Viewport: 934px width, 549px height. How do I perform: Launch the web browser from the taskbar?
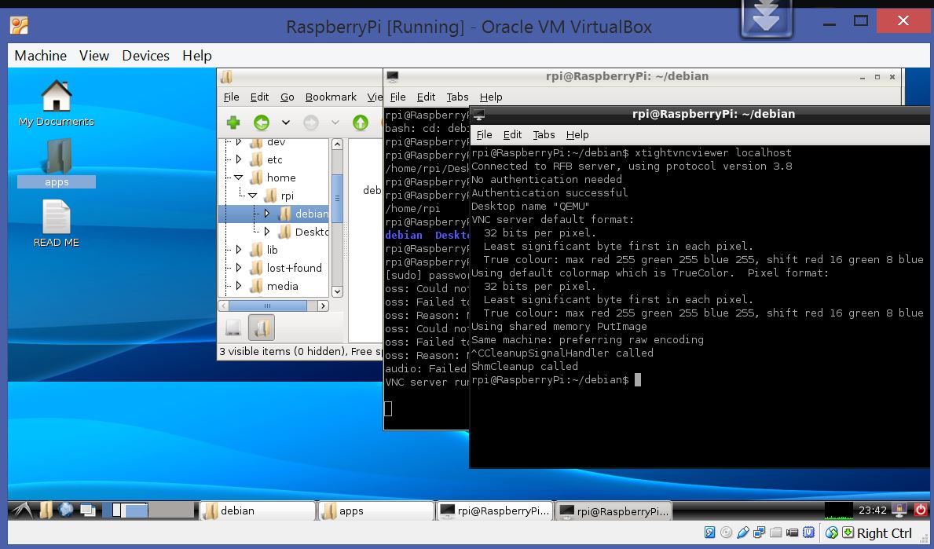coord(66,510)
